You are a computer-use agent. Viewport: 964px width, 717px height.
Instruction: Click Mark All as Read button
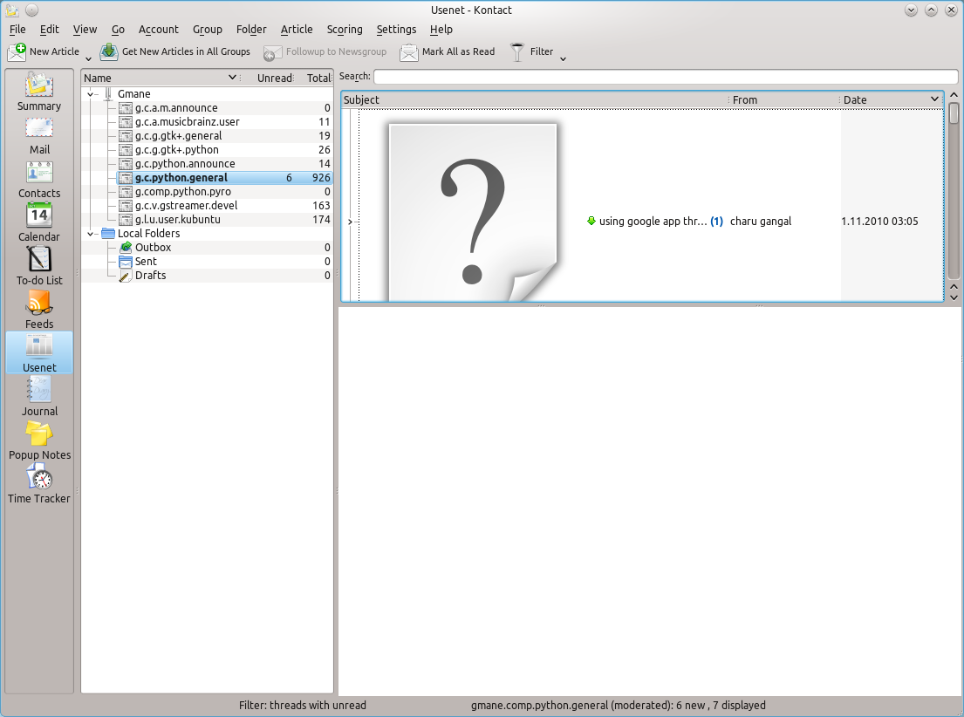pos(448,52)
